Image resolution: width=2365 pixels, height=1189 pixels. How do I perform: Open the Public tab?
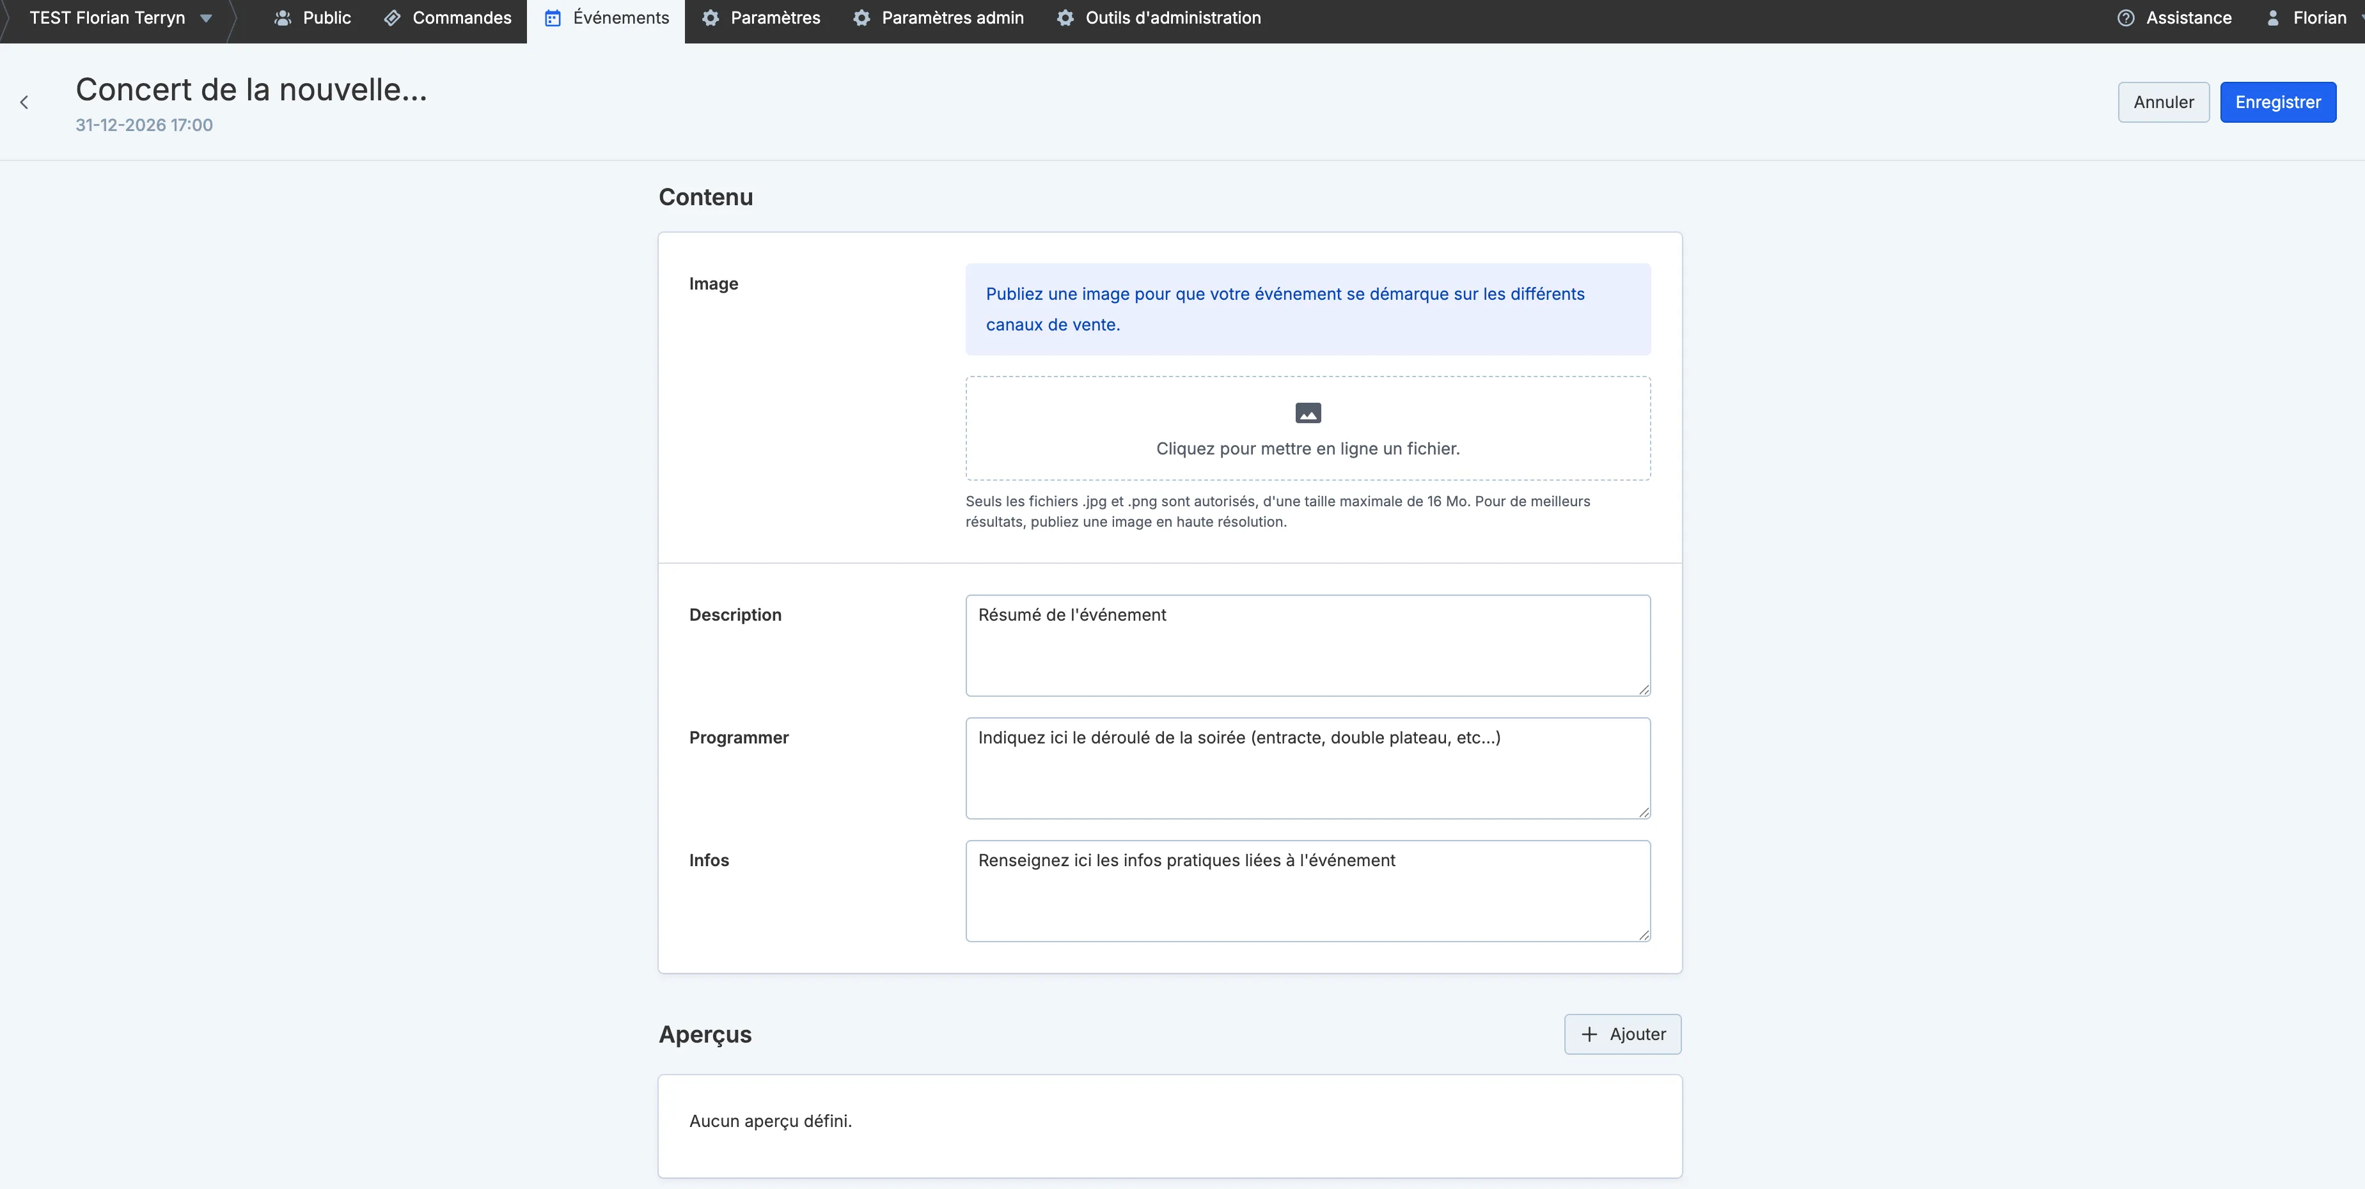tap(312, 17)
